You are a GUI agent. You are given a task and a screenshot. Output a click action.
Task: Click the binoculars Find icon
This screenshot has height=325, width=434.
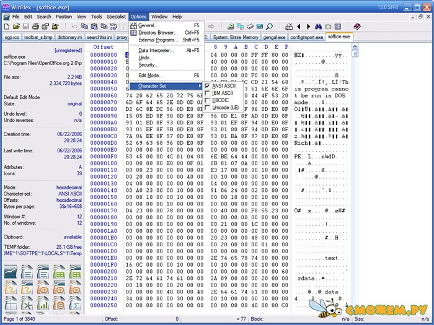[318, 27]
